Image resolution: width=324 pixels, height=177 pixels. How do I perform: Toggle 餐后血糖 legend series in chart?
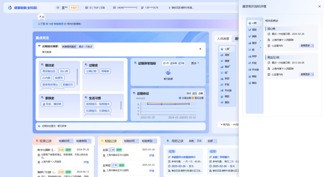pos(198,98)
